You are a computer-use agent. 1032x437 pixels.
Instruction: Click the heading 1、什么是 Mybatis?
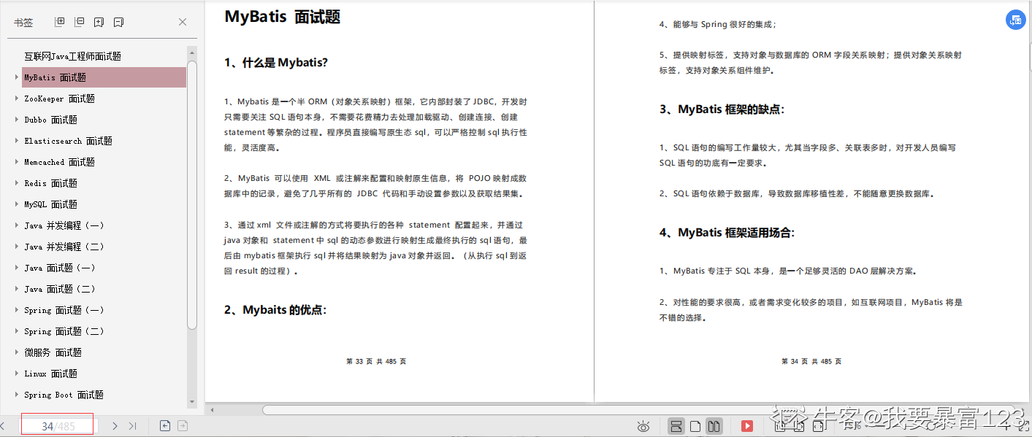[276, 63]
